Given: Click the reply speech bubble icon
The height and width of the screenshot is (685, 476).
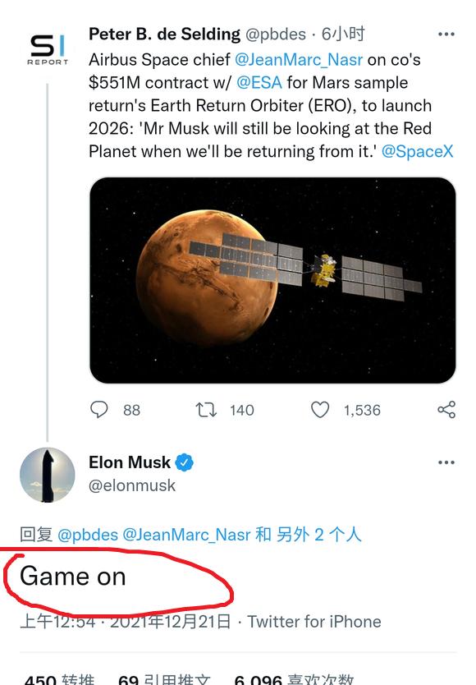Looking at the screenshot, I should pos(98,410).
